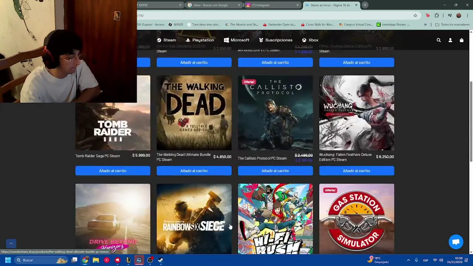Open the live chat bubble widget
The height and width of the screenshot is (266, 473).
click(456, 242)
